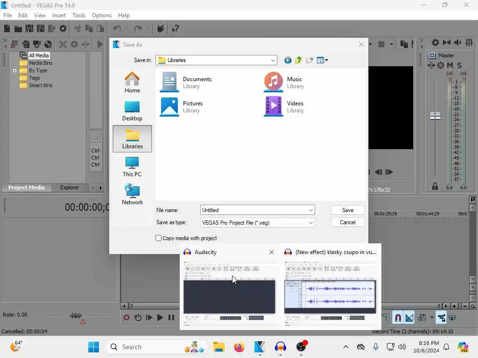The width and height of the screenshot is (478, 358).
Task: Open File Explorer from the taskbar
Action: 219,347
